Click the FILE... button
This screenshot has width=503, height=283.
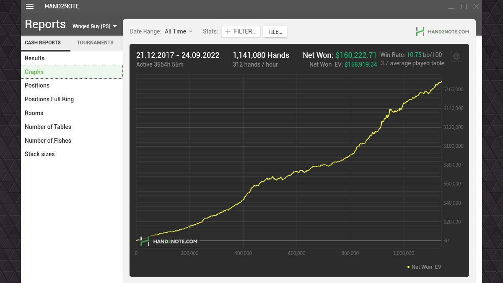pyautogui.click(x=275, y=32)
